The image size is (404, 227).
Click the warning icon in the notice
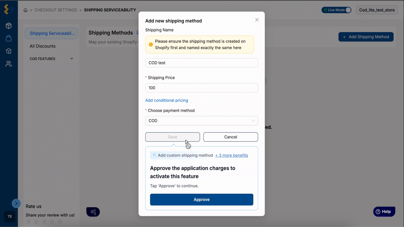(x=151, y=44)
